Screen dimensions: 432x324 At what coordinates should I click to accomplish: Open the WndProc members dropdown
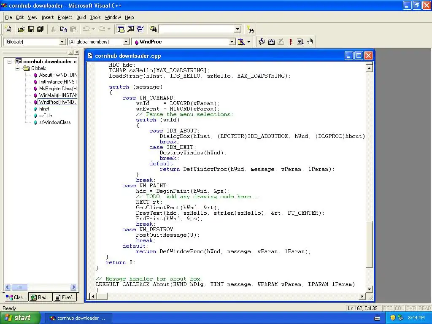232,42
